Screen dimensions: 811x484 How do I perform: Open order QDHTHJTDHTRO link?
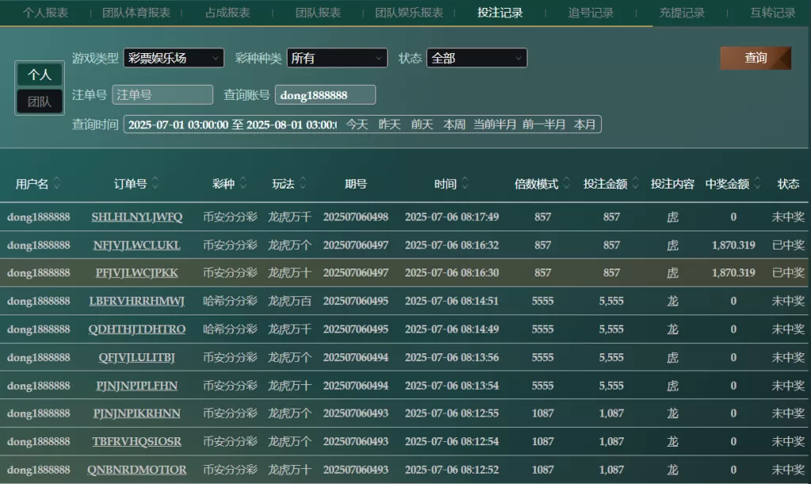point(137,330)
